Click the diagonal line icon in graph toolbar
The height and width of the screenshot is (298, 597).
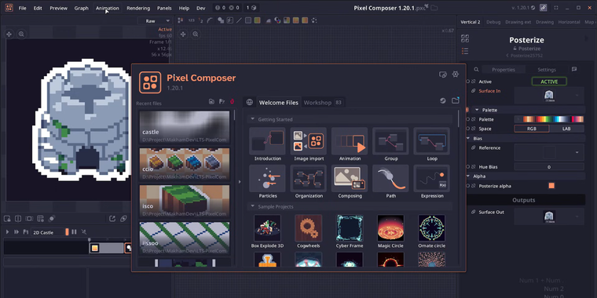pos(239,20)
